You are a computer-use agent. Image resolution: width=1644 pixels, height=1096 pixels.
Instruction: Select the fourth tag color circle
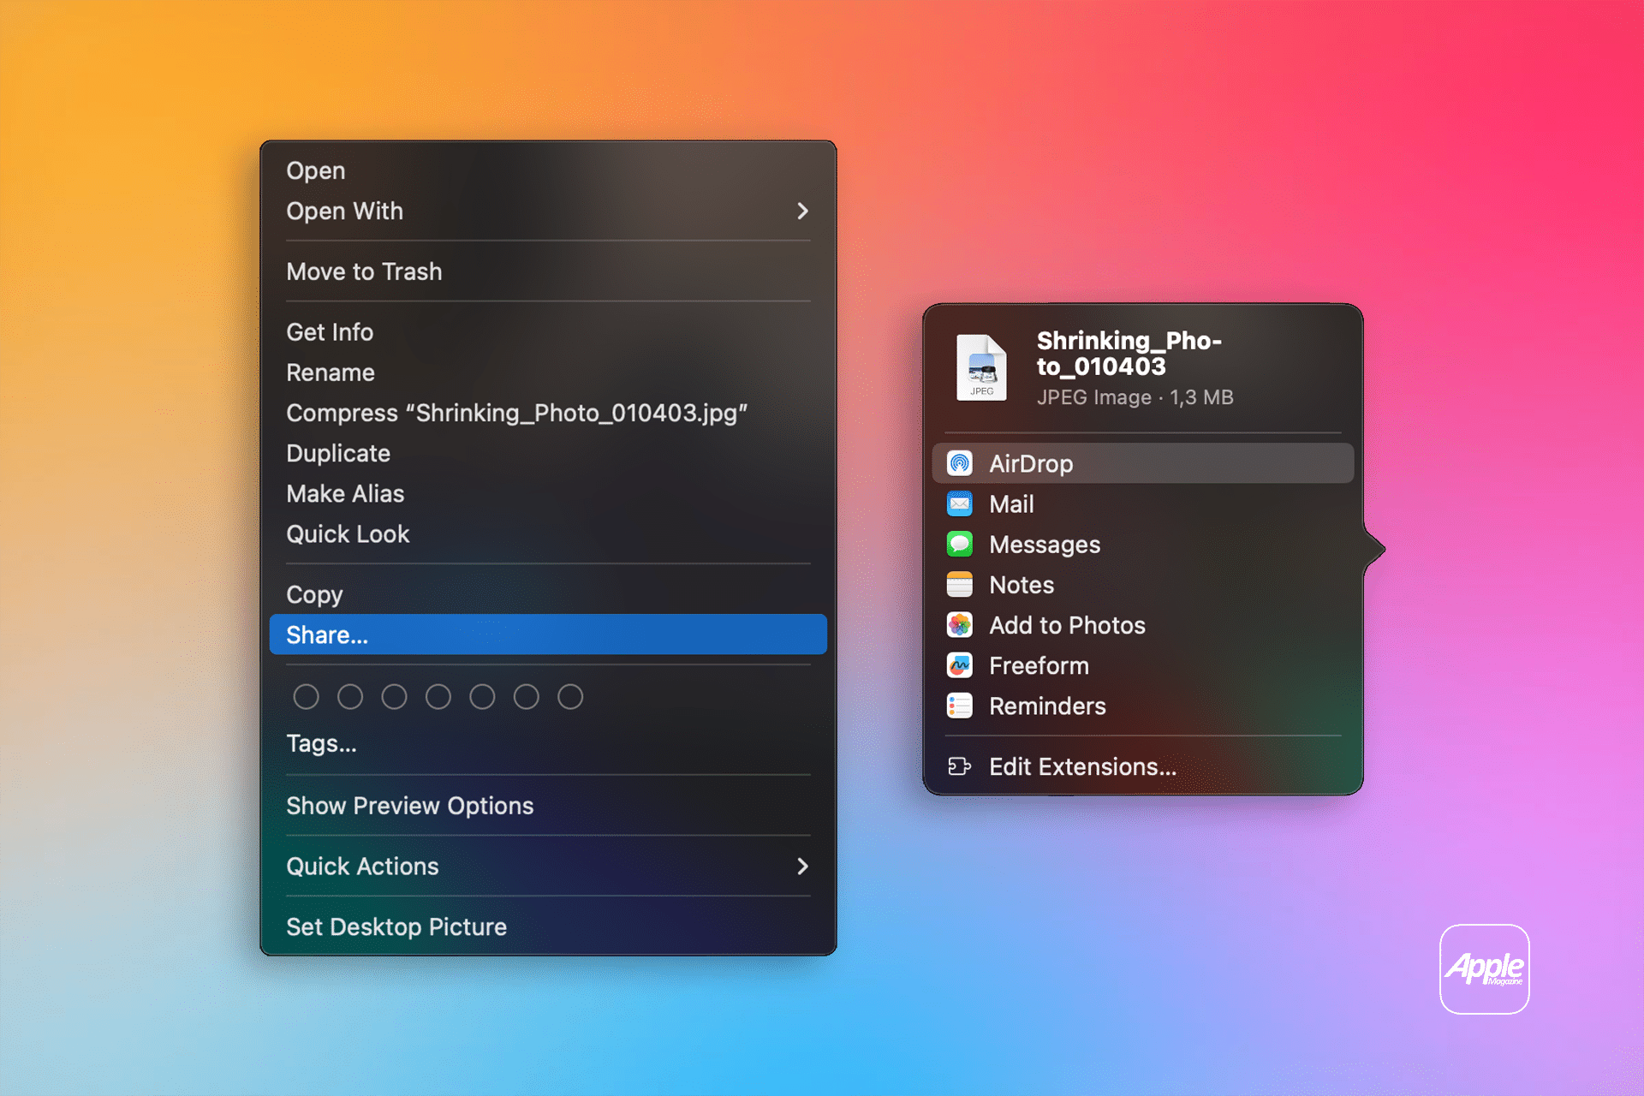tap(438, 696)
